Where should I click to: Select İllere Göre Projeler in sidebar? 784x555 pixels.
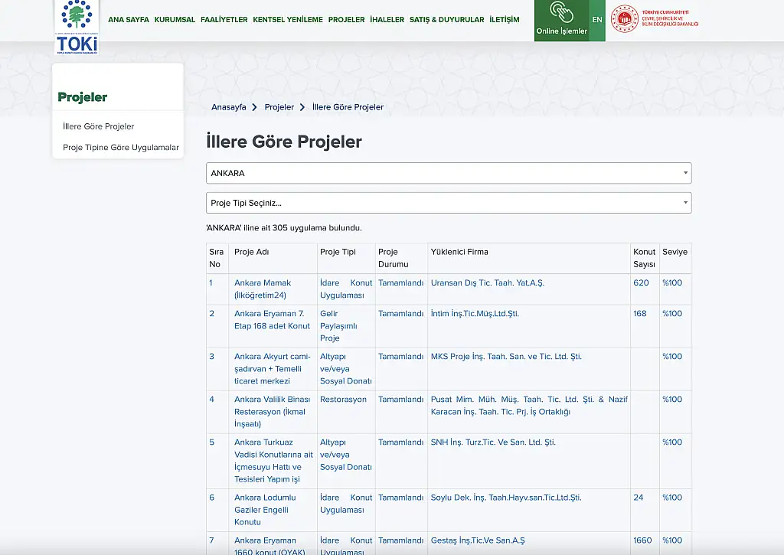pyautogui.click(x=99, y=126)
